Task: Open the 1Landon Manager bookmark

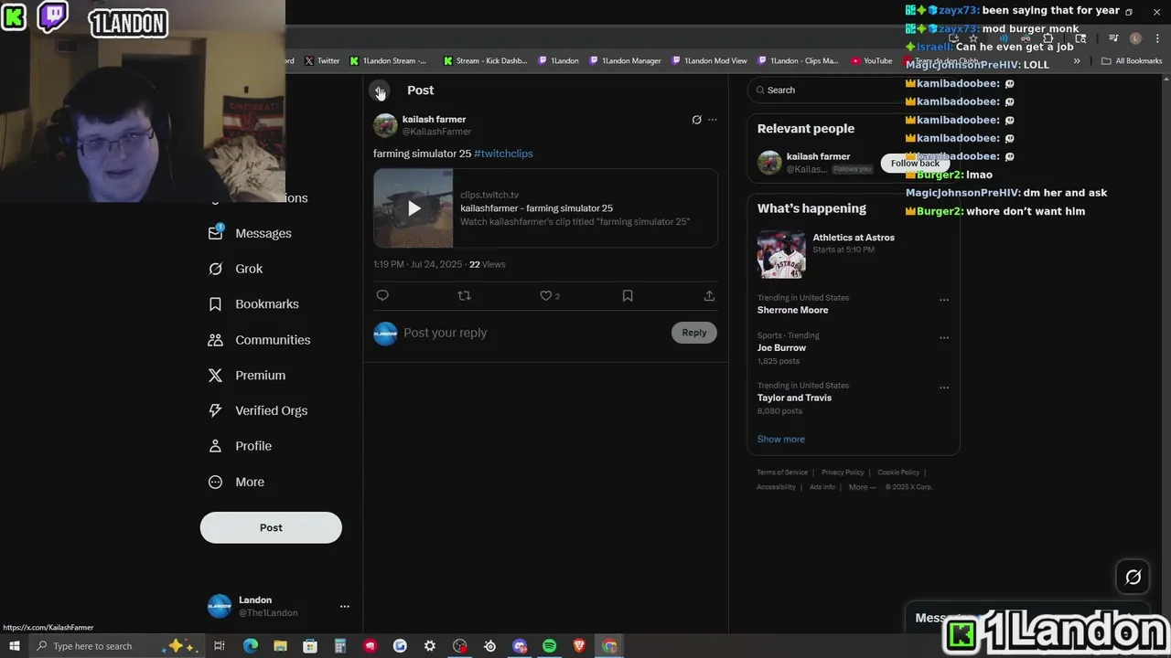Action: [x=625, y=61]
